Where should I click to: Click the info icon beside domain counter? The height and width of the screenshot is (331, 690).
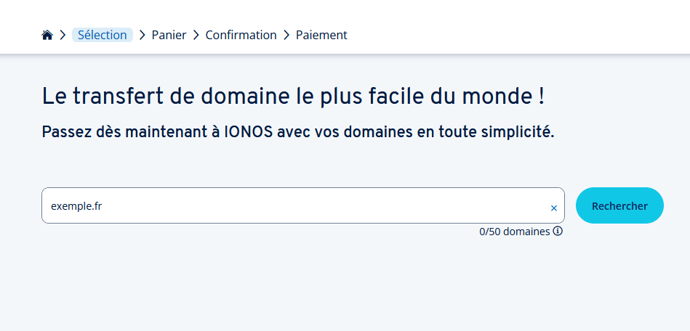tap(558, 232)
